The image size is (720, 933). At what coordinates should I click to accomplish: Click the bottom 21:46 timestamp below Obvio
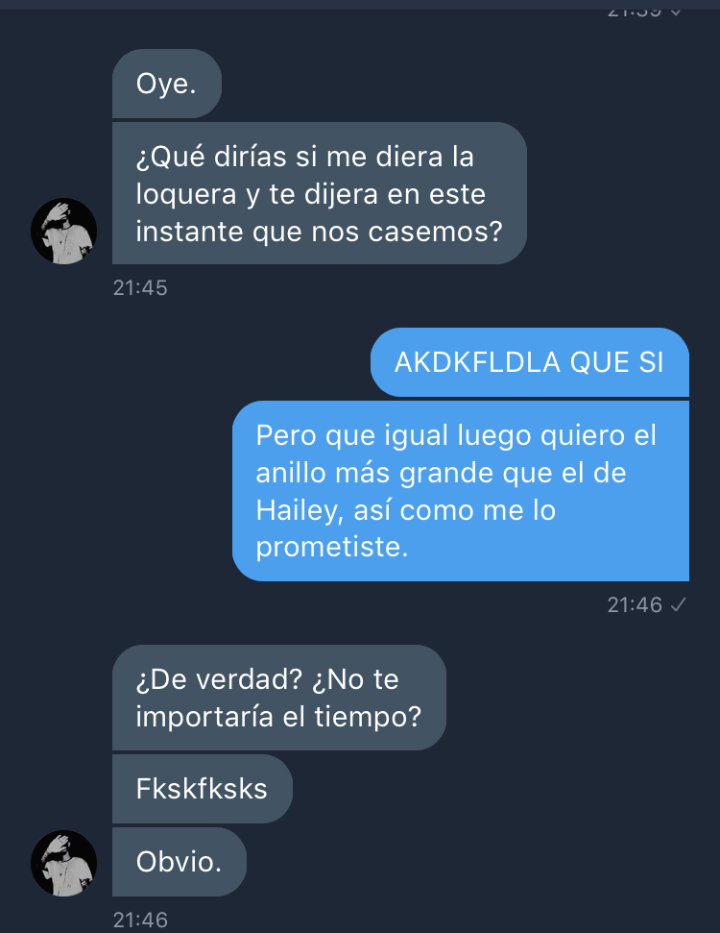pyautogui.click(x=140, y=920)
